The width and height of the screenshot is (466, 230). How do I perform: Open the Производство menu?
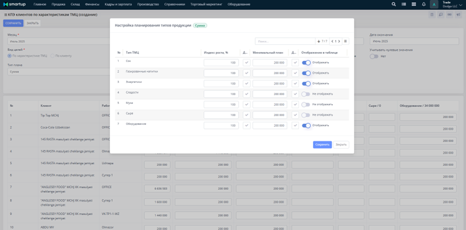148,4
